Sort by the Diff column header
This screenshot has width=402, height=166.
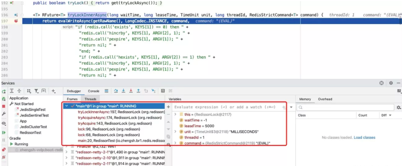point(386,115)
